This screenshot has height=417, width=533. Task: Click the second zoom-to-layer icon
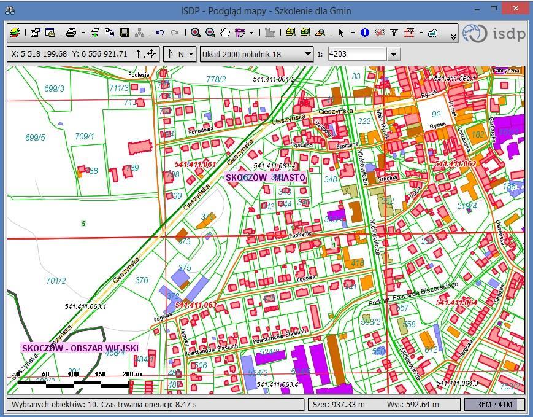click(x=305, y=33)
